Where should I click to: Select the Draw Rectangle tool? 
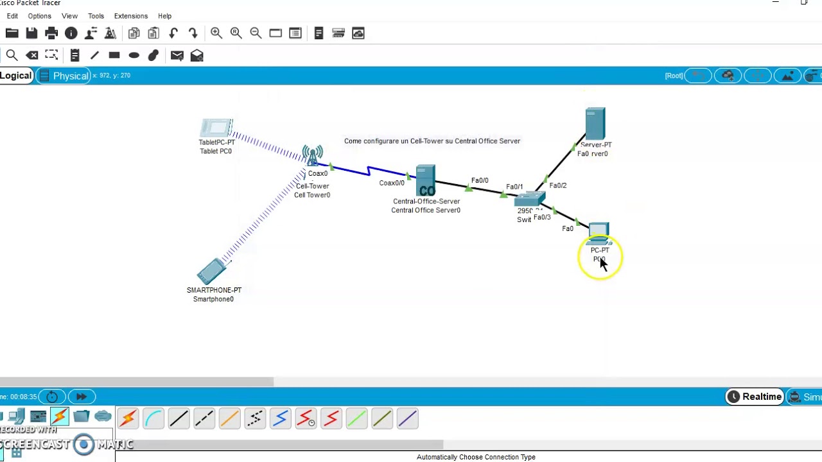click(x=114, y=55)
